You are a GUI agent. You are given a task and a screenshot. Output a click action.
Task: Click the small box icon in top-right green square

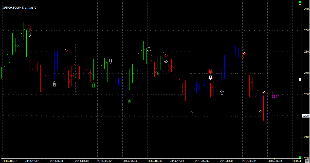[300, 3]
